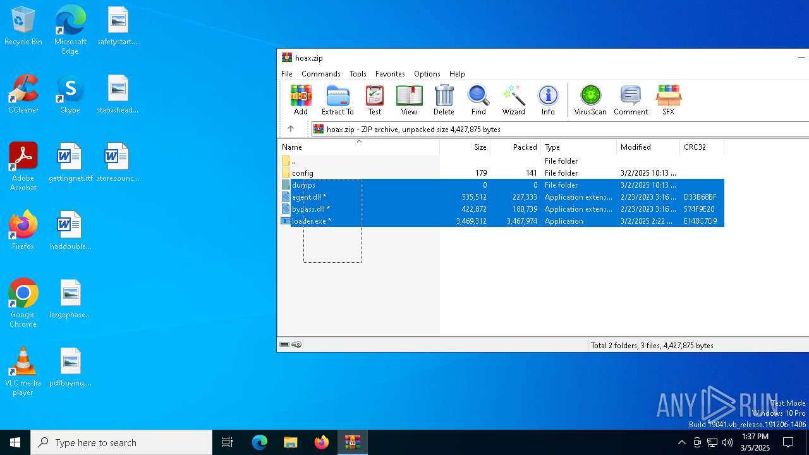The image size is (809, 455).
Task: Click the archive path address field
Action: pyautogui.click(x=560, y=129)
